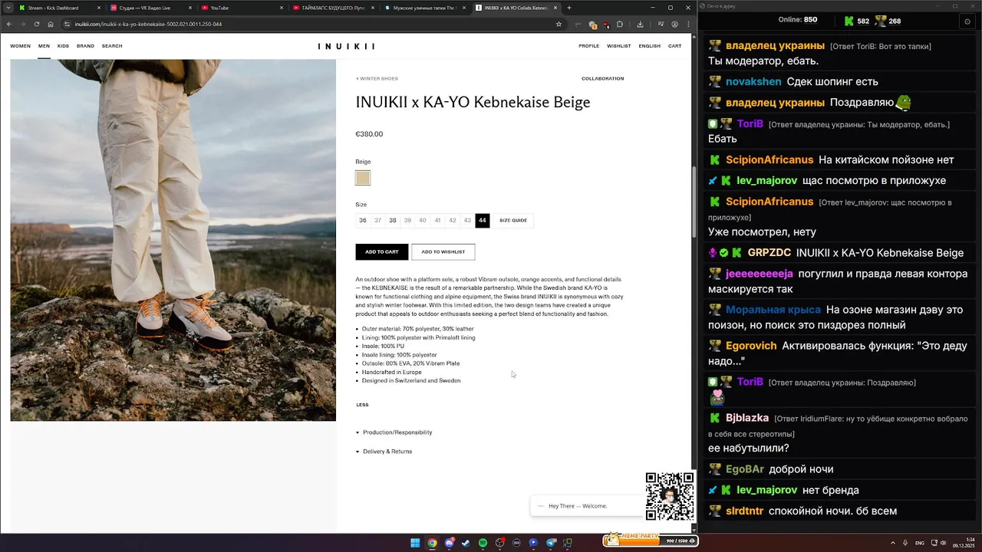Click the taskbar volume icon

[x=943, y=543]
